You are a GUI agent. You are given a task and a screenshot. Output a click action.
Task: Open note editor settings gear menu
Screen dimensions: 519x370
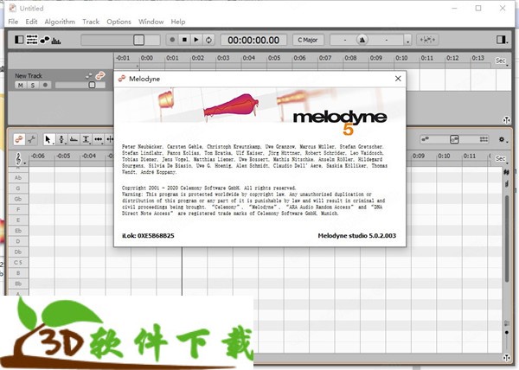click(x=503, y=139)
